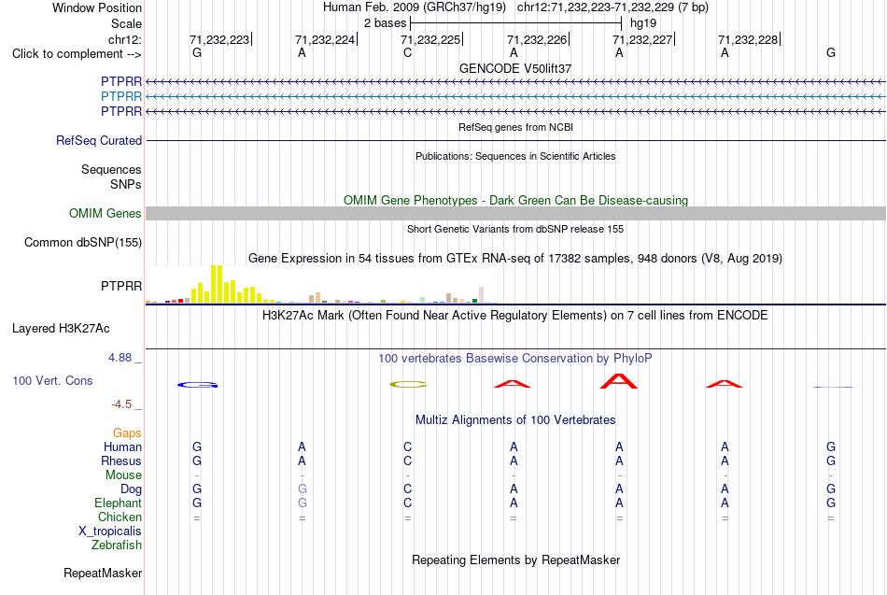Select the light-blue PTPRR transcript label
Screen dimensions: 887x595
coord(121,97)
